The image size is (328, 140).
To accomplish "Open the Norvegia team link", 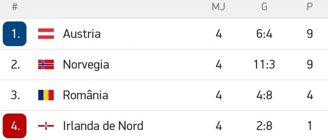I will pos(86,65).
